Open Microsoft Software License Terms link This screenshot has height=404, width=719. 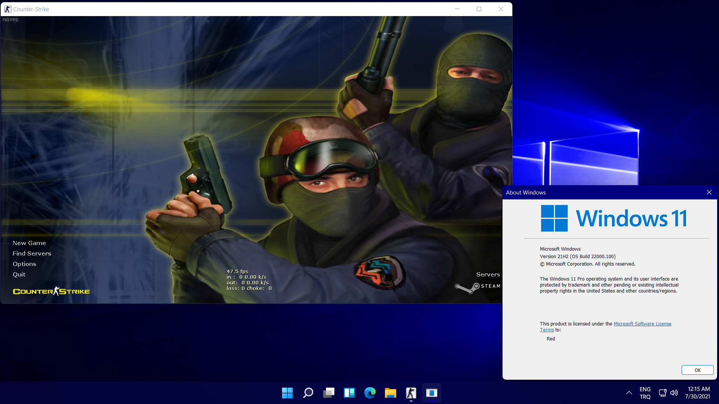pos(642,324)
